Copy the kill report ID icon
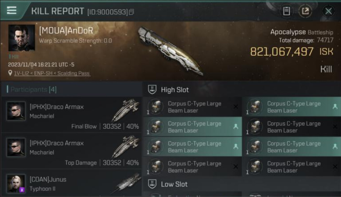This screenshot has height=197, width=341. 131,12
